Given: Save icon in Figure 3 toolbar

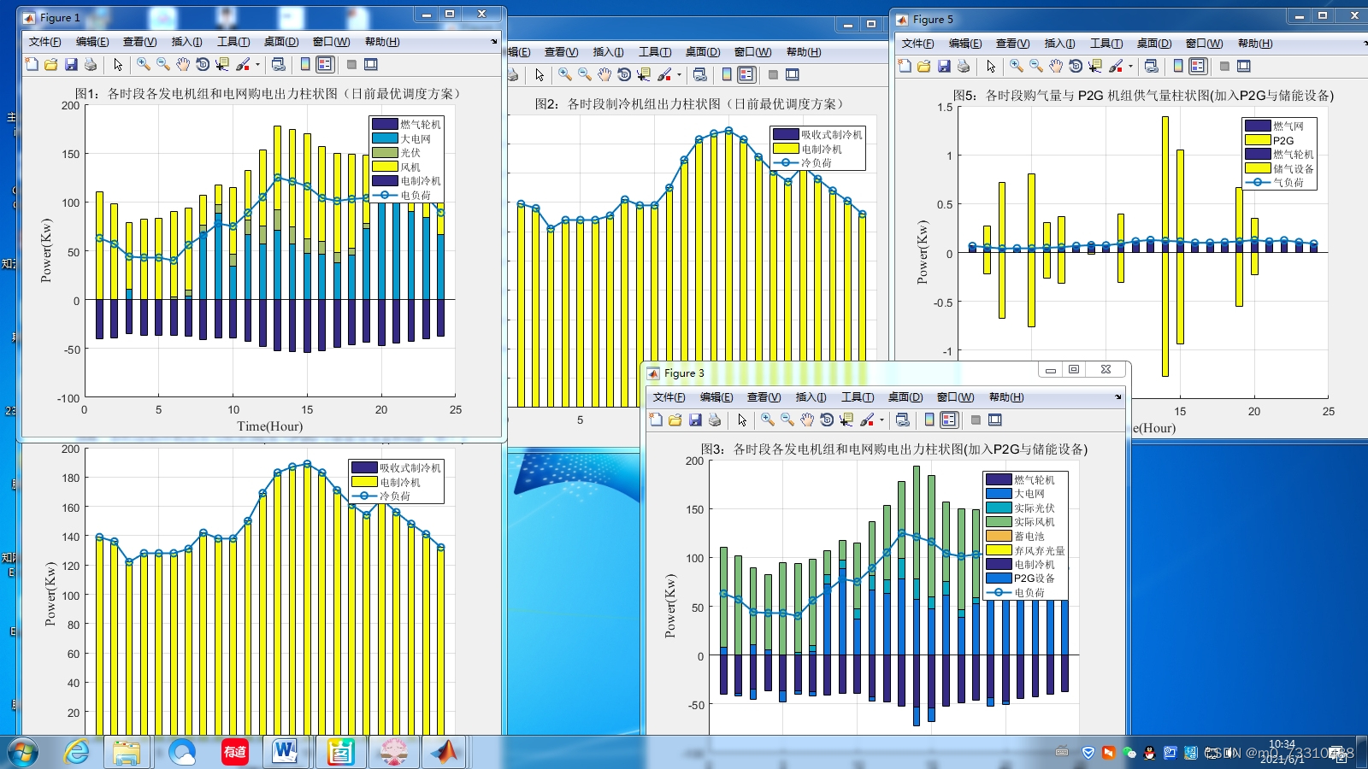Looking at the screenshot, I should click(x=695, y=420).
